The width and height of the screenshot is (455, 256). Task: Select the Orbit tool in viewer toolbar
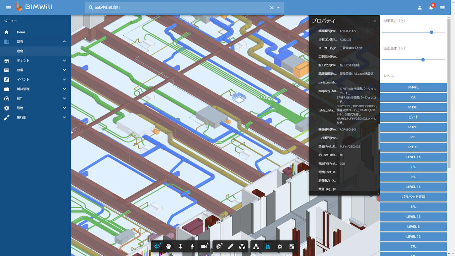(157, 246)
